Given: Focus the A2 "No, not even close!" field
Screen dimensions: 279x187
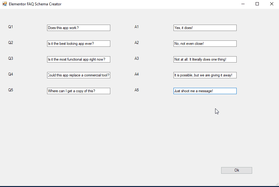Looking at the screenshot, I should (205, 44).
